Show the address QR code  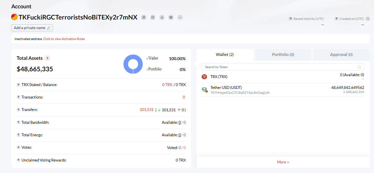153,17
